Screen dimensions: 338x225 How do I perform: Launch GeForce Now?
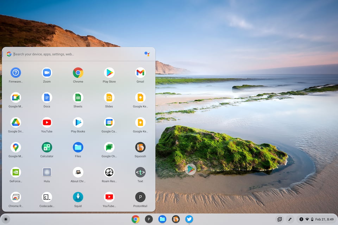[x=15, y=172]
